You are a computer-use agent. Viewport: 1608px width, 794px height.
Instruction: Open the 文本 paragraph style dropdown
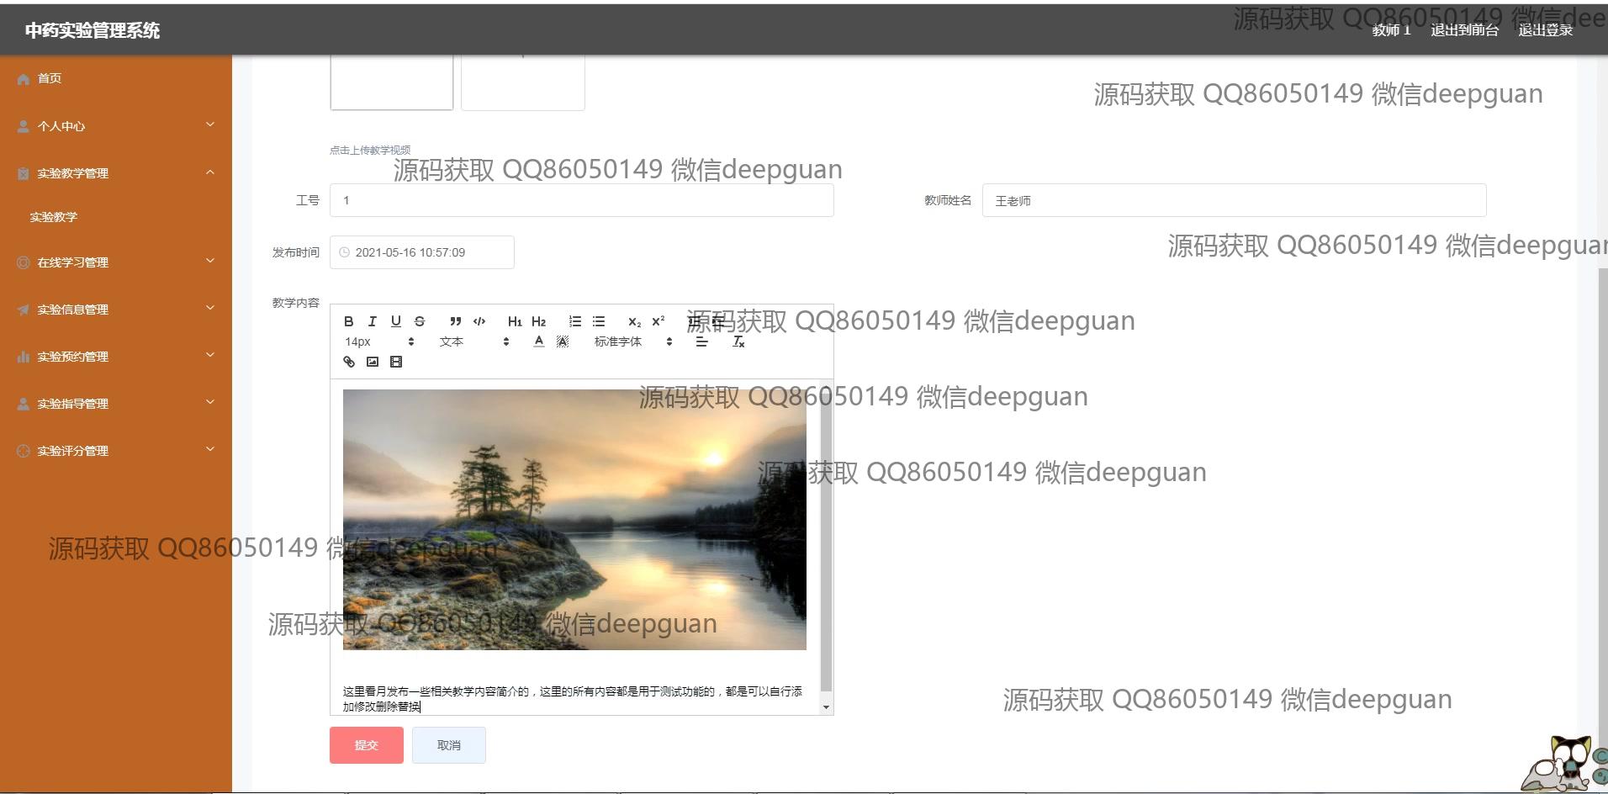[x=474, y=341]
